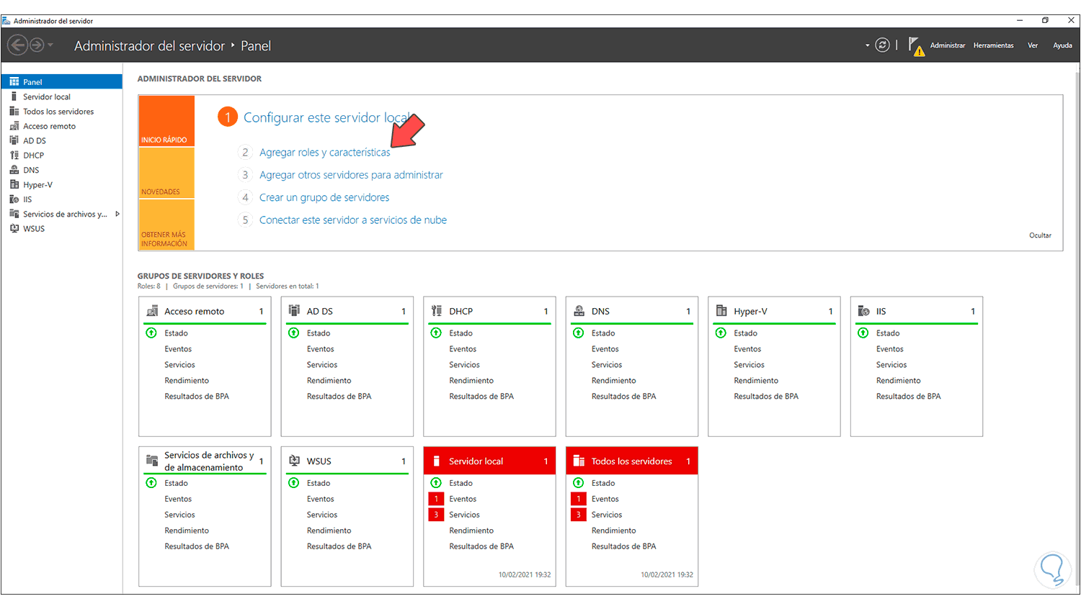The width and height of the screenshot is (1081, 609).
Task: Expand Servicios de archivos sidebar item
Action: [x=117, y=214]
